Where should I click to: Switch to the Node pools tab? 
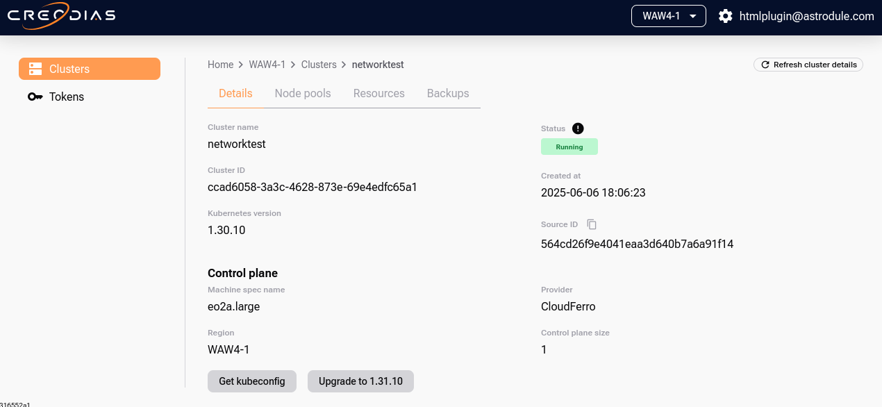click(302, 93)
